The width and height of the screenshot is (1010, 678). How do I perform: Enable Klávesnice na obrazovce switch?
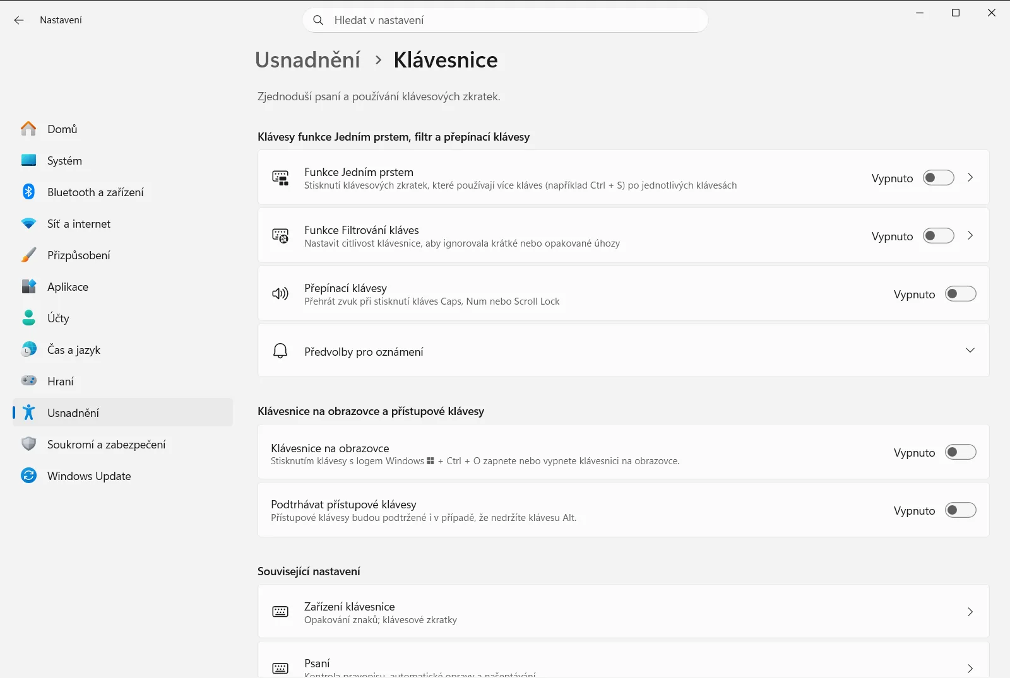point(961,452)
